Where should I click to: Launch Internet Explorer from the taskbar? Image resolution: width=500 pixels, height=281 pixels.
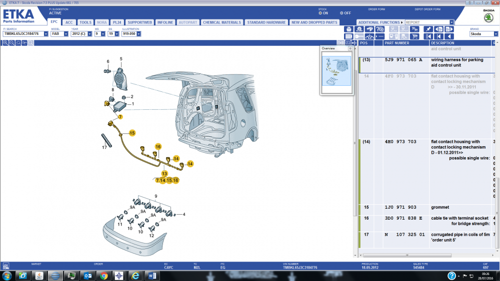135,276
